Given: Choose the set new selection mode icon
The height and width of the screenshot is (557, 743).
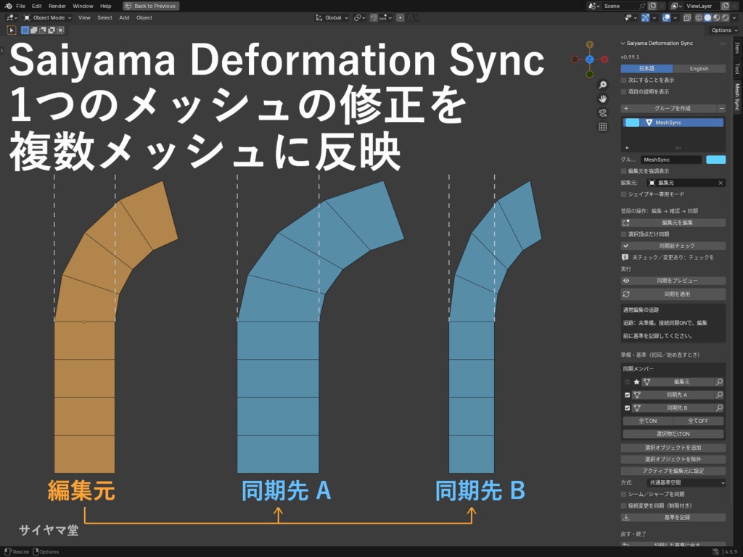Looking at the screenshot, I should (25, 30).
